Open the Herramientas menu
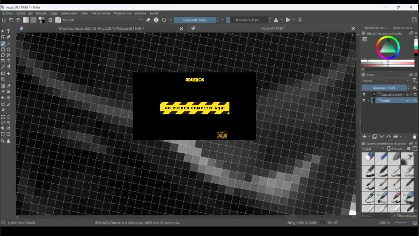419x236 pixels. tap(101, 13)
